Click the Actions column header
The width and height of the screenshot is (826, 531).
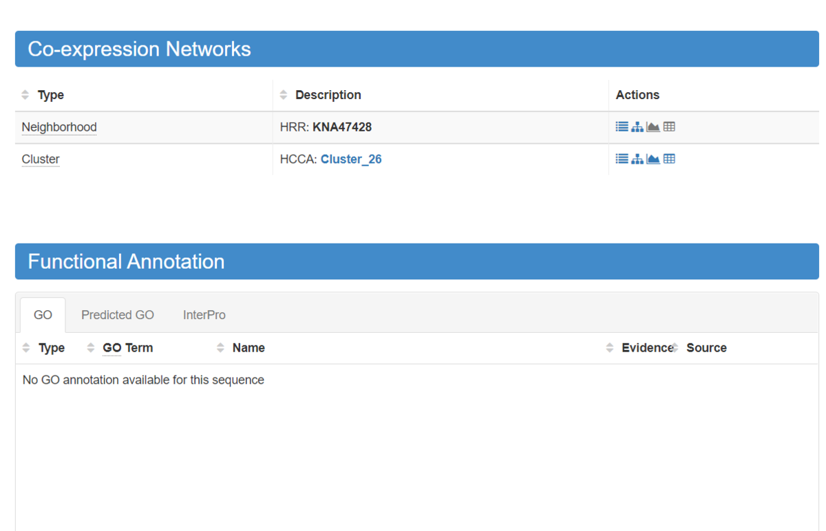coord(637,95)
